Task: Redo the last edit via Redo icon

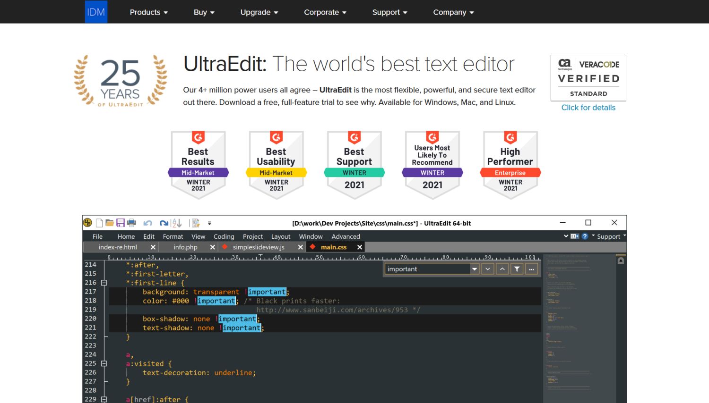Action: tap(164, 223)
